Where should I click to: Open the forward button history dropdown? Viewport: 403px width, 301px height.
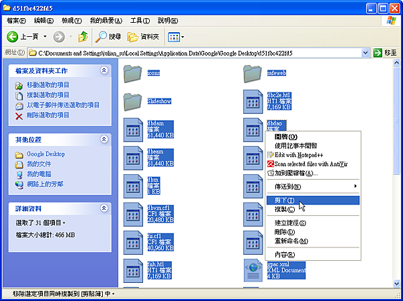pos(71,37)
